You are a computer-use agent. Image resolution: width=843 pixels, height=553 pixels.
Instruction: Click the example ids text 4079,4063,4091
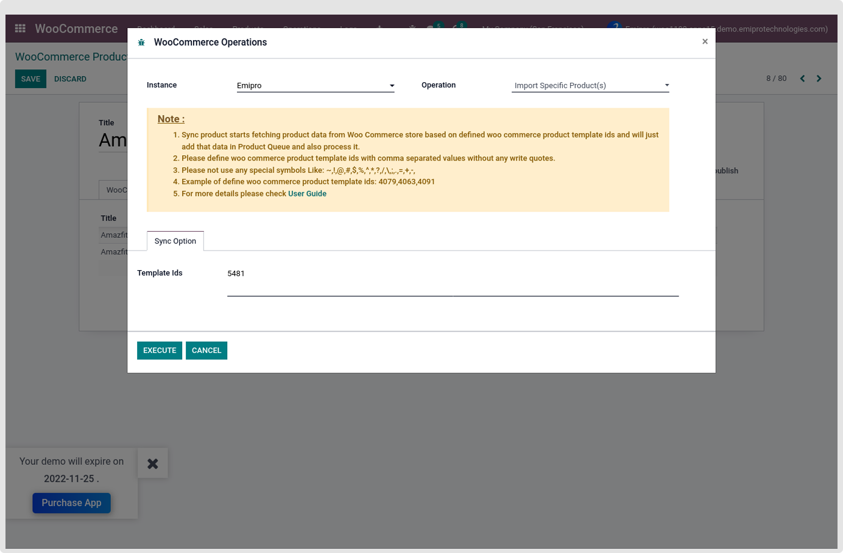pos(407,182)
